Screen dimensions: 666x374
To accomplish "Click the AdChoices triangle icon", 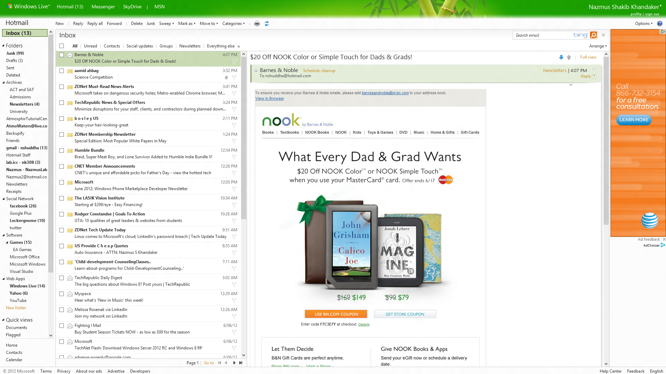I will coord(663,245).
